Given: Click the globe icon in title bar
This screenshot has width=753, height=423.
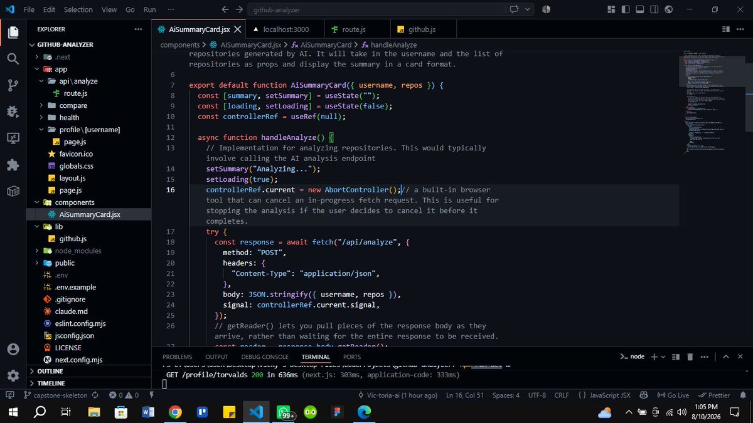Looking at the screenshot, I should pos(668,10).
